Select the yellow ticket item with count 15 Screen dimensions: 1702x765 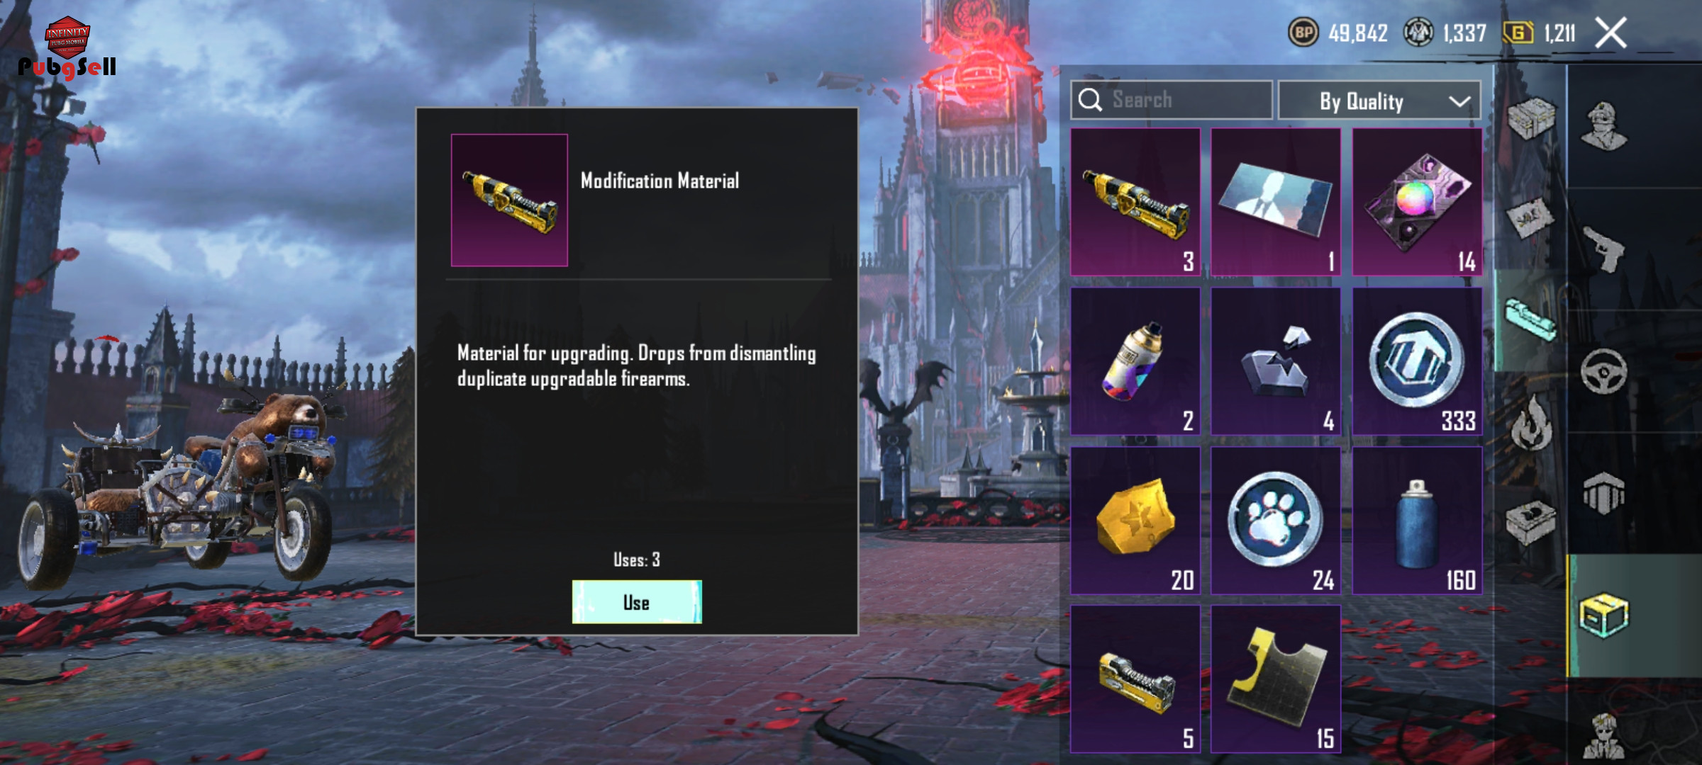pyautogui.click(x=1276, y=679)
